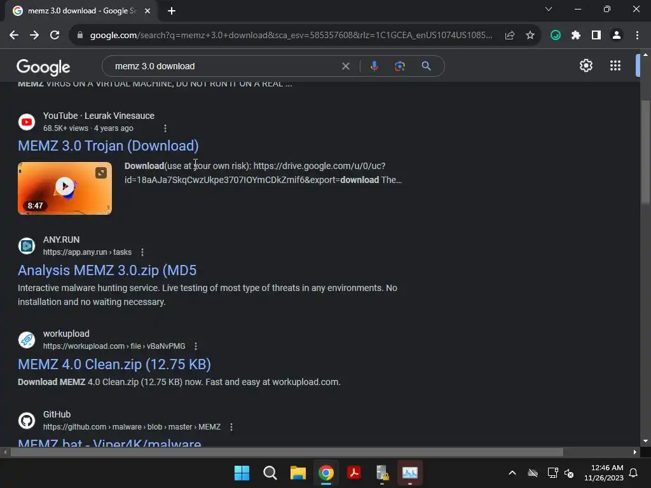Open Google quick settings gear

coord(586,65)
